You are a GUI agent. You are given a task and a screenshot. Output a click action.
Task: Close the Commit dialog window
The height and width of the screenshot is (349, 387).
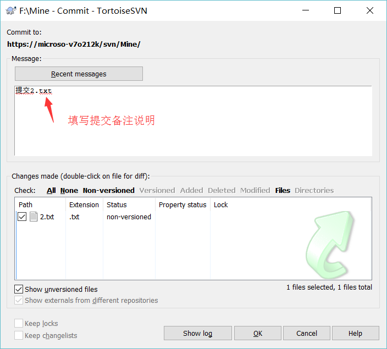click(370, 10)
